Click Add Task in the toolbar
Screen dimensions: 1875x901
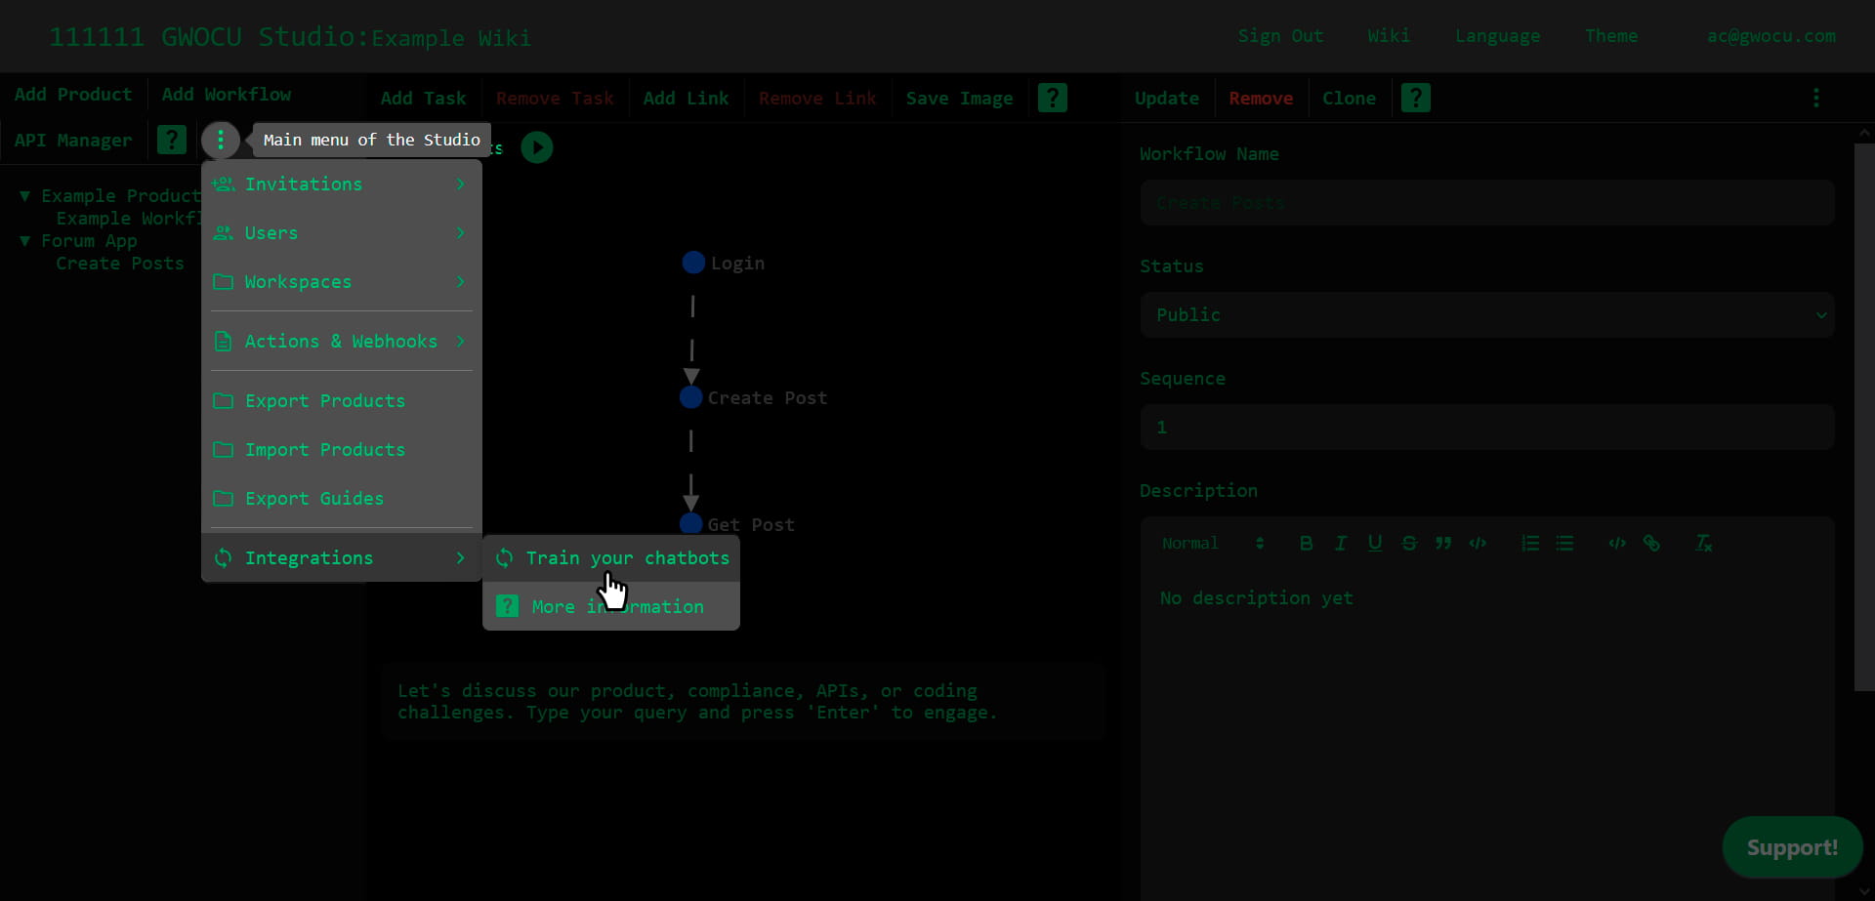pos(424,99)
